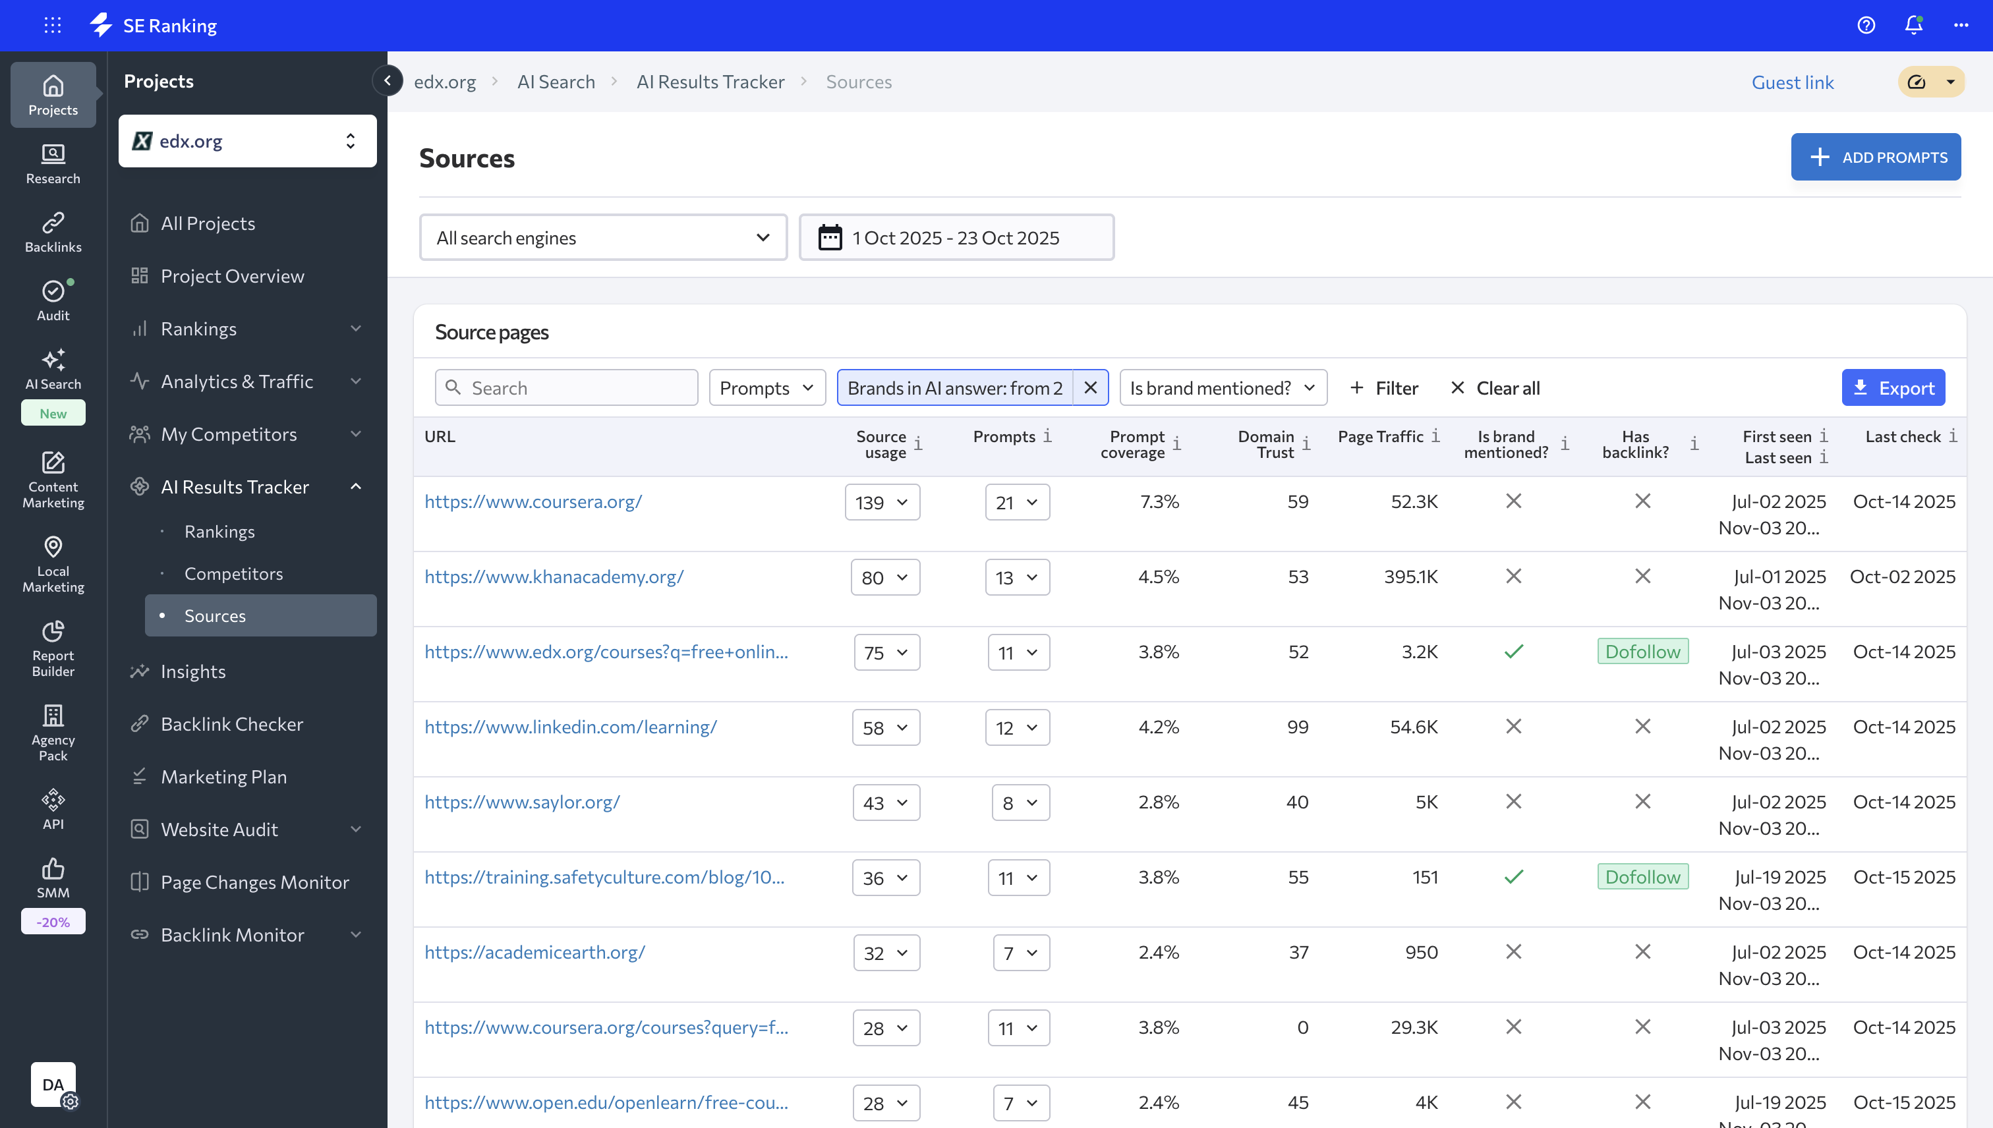The image size is (1993, 1128).
Task: Go to Competitors under AI Results Tracker
Action: [233, 573]
